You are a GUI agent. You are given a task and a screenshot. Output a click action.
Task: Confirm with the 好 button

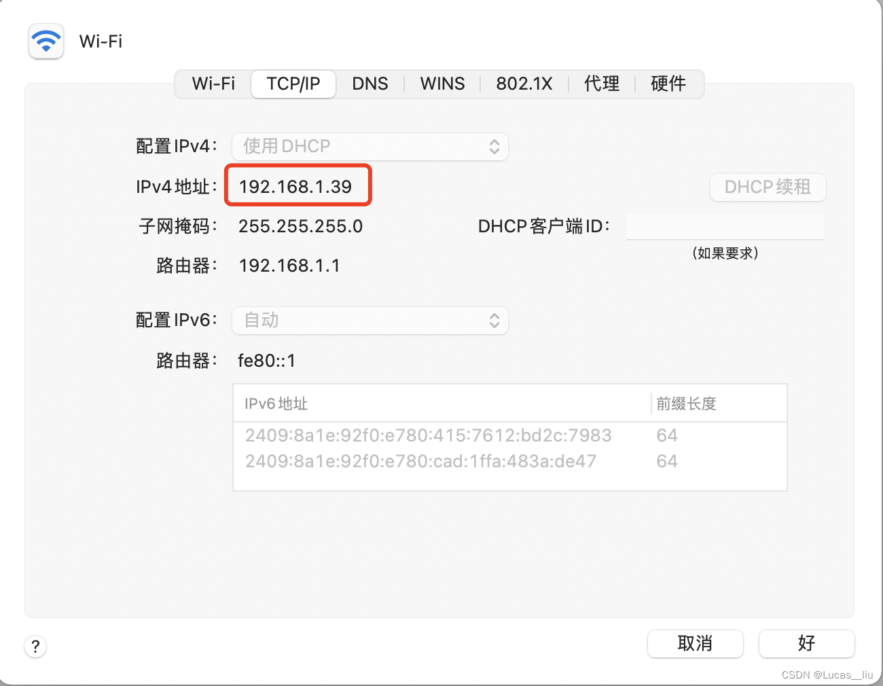click(806, 643)
